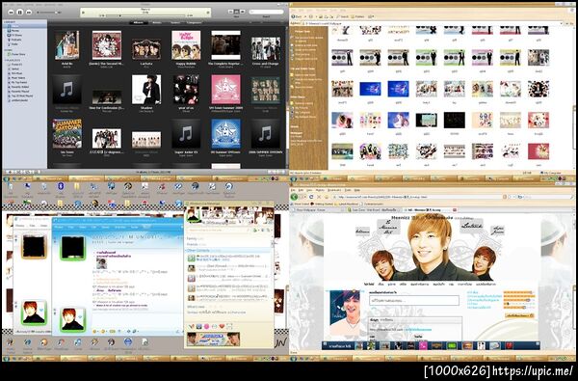Open the emoticon picker in chat window

(94, 331)
